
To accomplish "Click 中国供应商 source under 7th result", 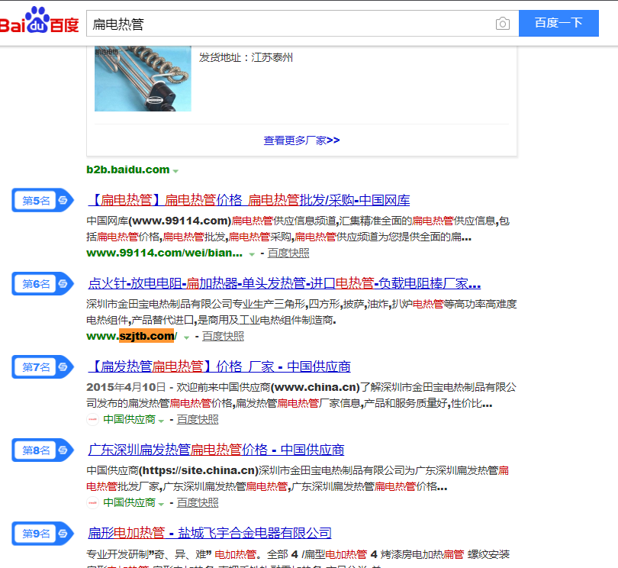I will (x=129, y=419).
